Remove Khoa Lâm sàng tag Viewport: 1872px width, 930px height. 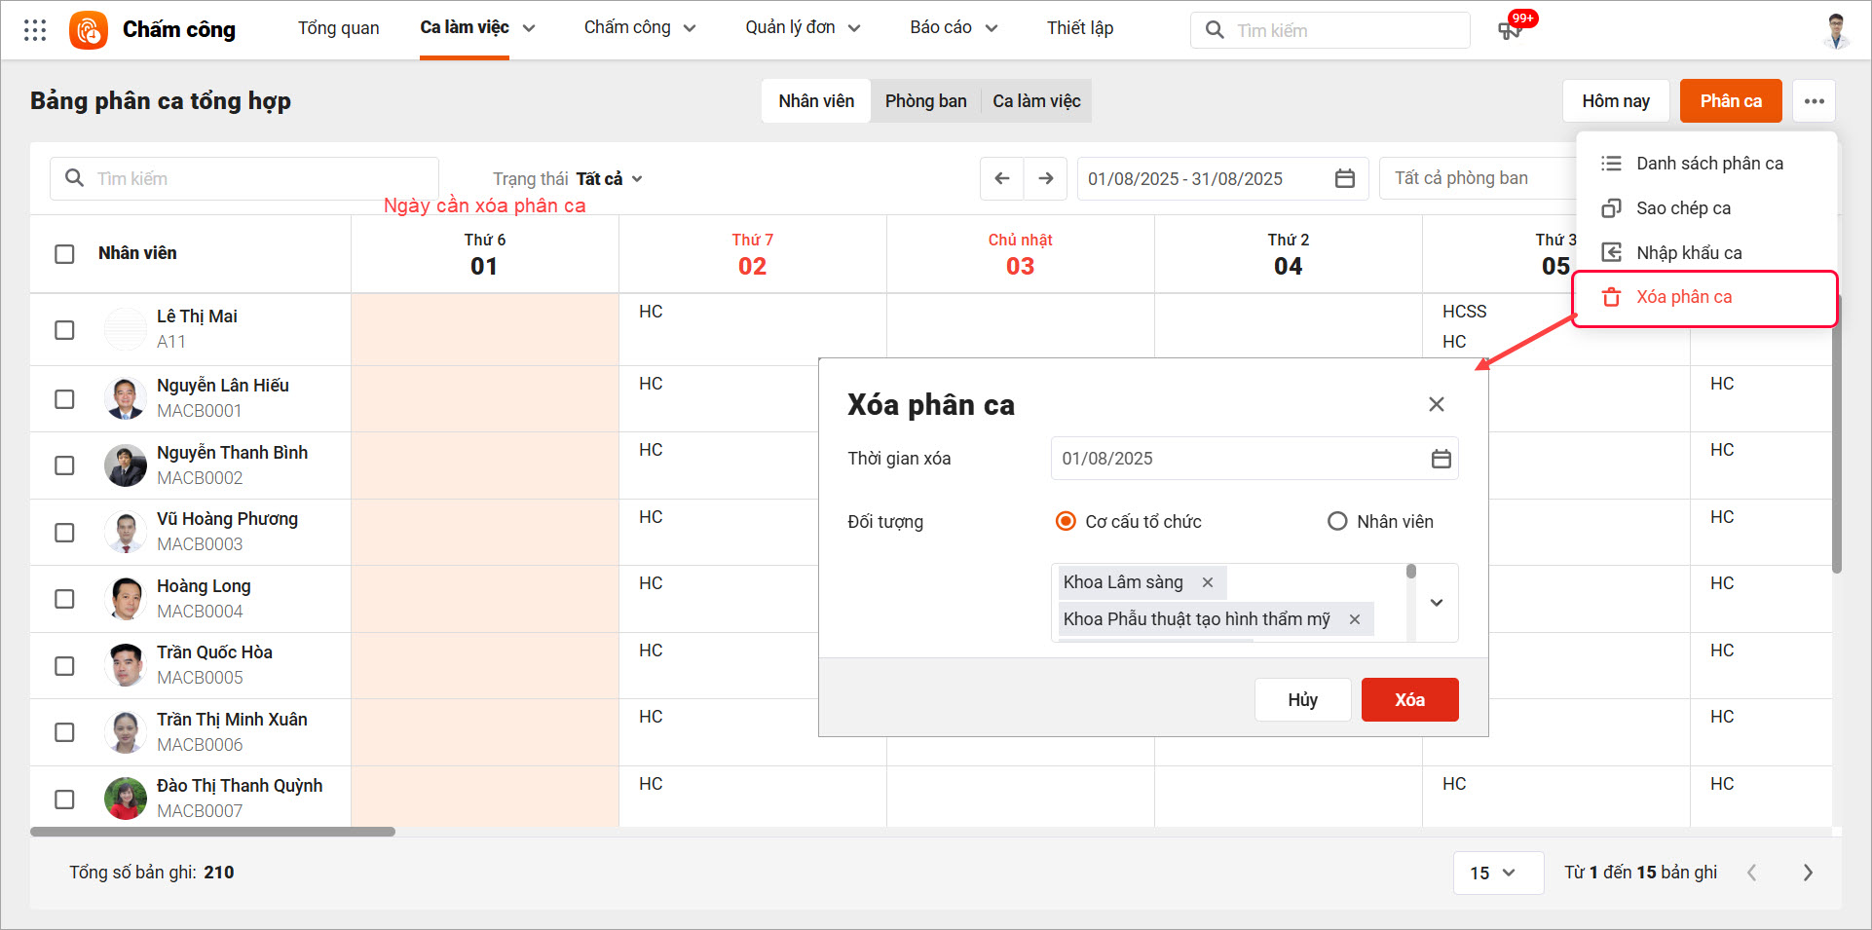(1208, 582)
